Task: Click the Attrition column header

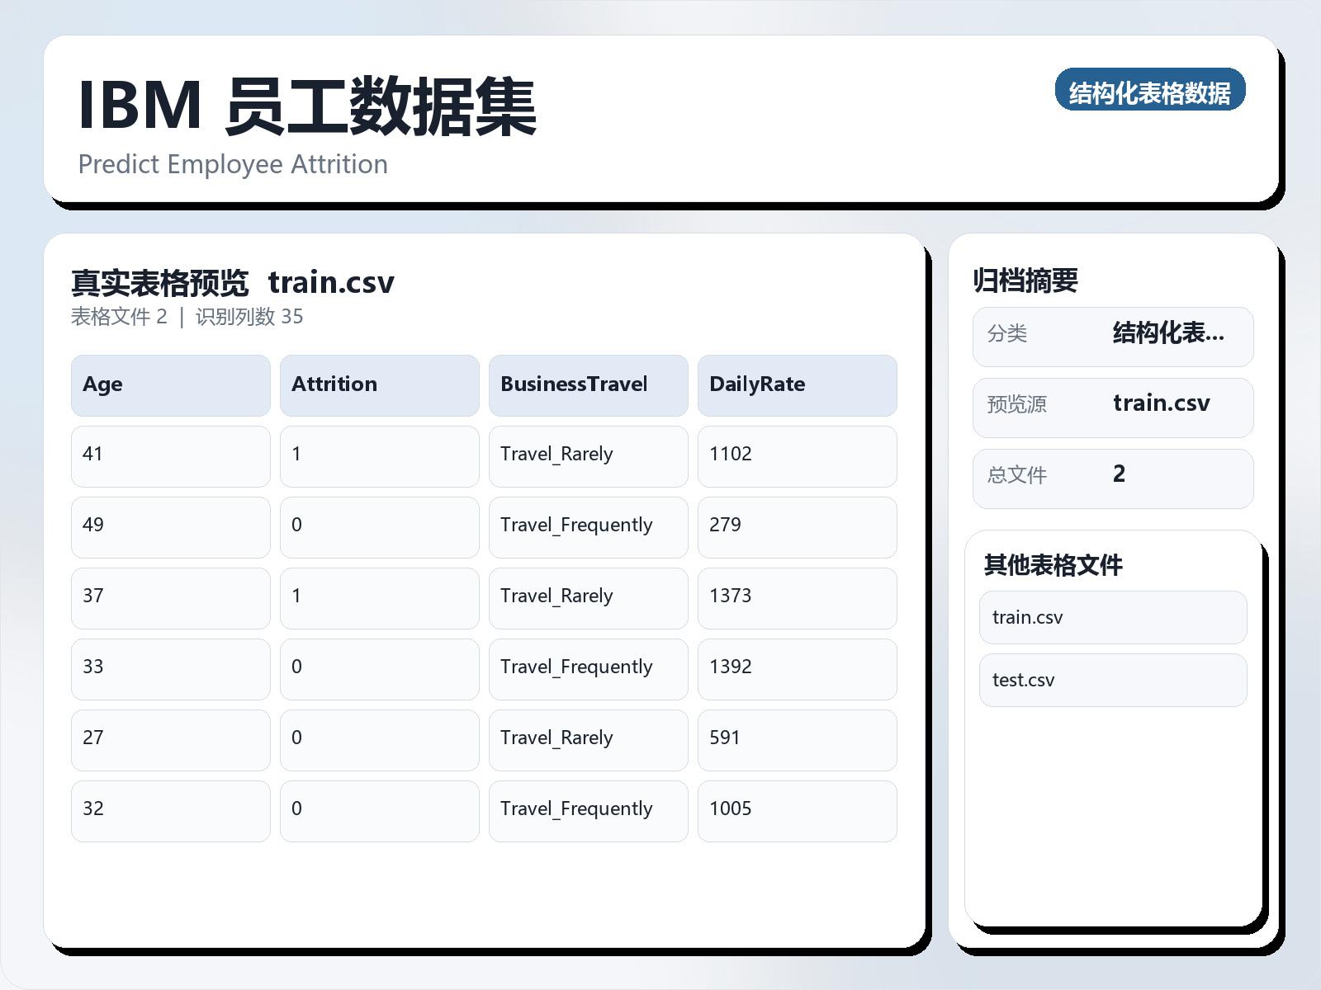Action: (380, 384)
